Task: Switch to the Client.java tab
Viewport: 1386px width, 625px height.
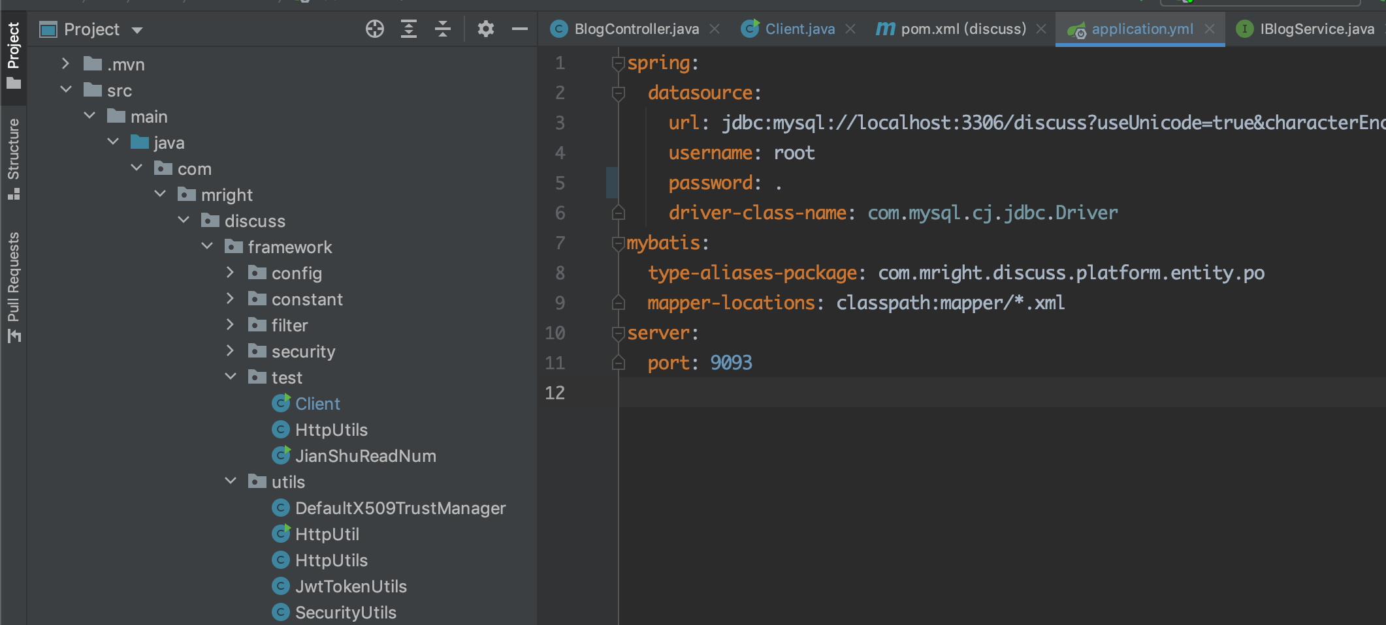Action: pos(799,29)
